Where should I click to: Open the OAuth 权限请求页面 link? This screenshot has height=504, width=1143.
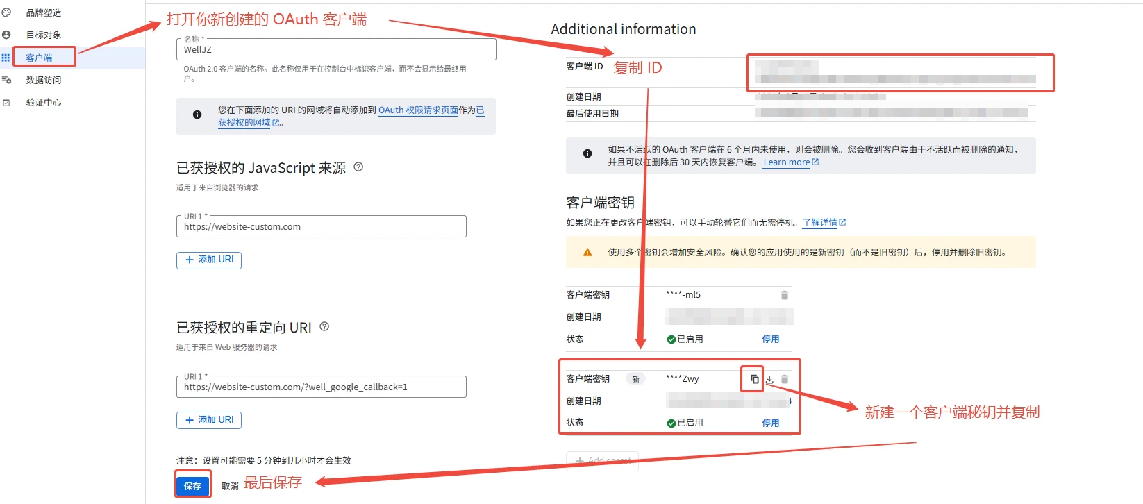click(x=418, y=110)
